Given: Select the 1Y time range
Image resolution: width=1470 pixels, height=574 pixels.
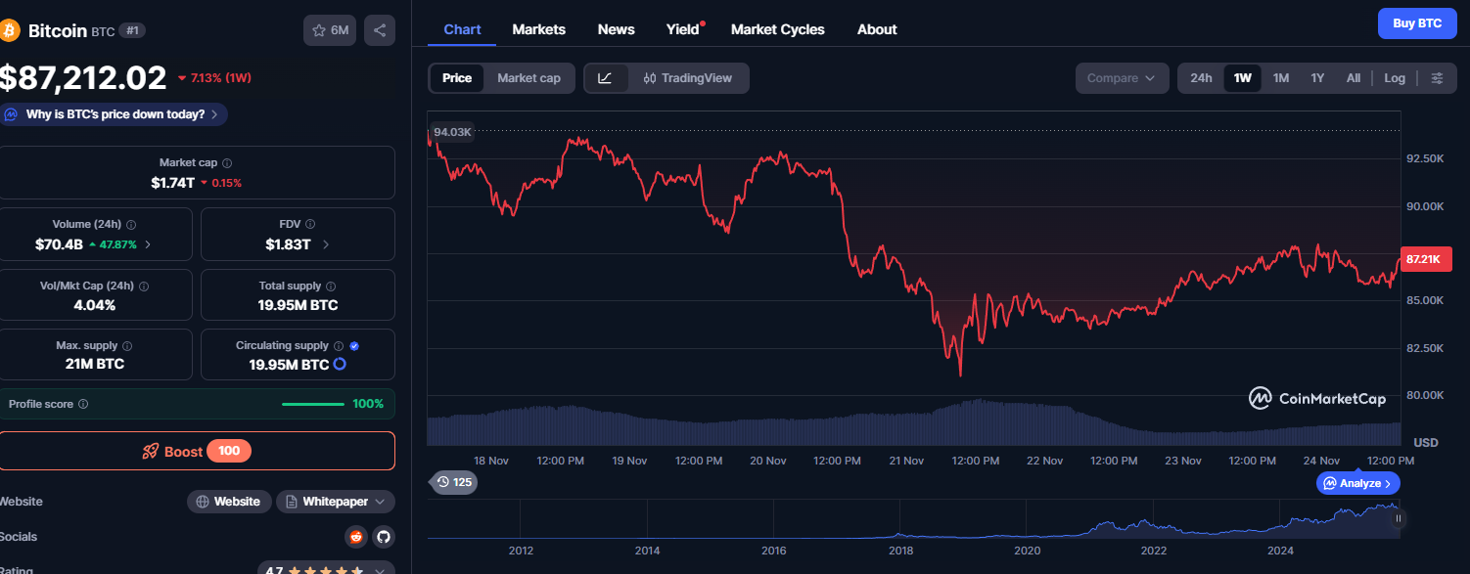Looking at the screenshot, I should pyautogui.click(x=1316, y=78).
